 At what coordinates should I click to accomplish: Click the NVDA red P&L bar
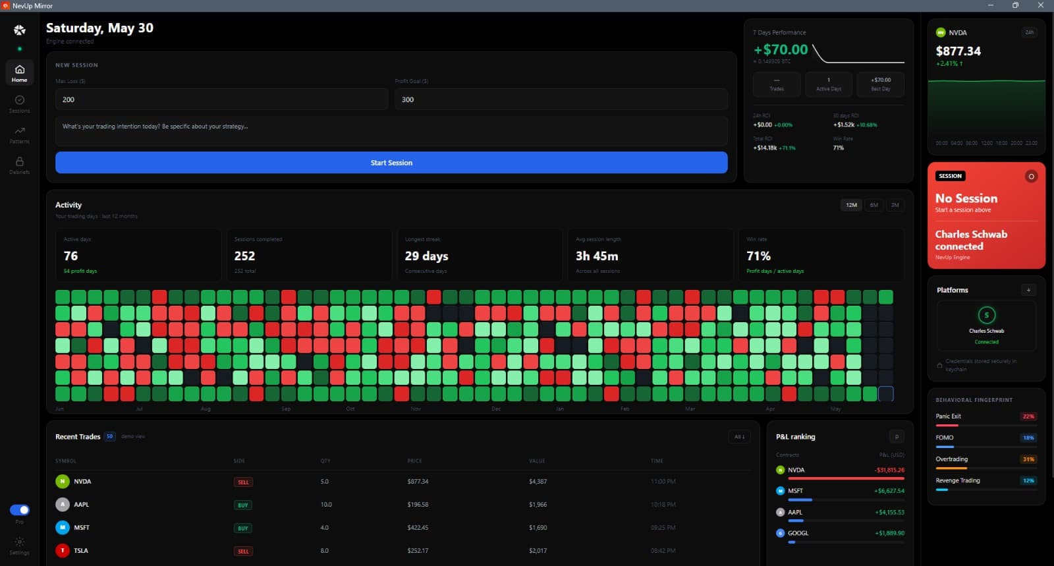pyautogui.click(x=846, y=478)
